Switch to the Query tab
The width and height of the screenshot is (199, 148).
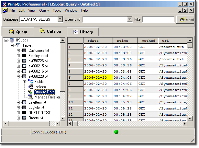pos(18,32)
